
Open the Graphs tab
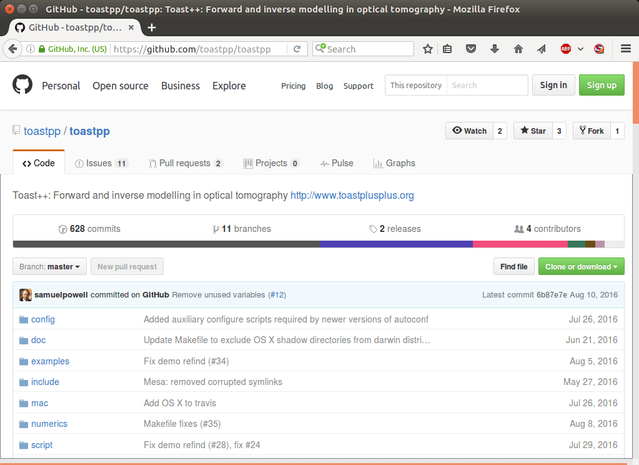[394, 163]
